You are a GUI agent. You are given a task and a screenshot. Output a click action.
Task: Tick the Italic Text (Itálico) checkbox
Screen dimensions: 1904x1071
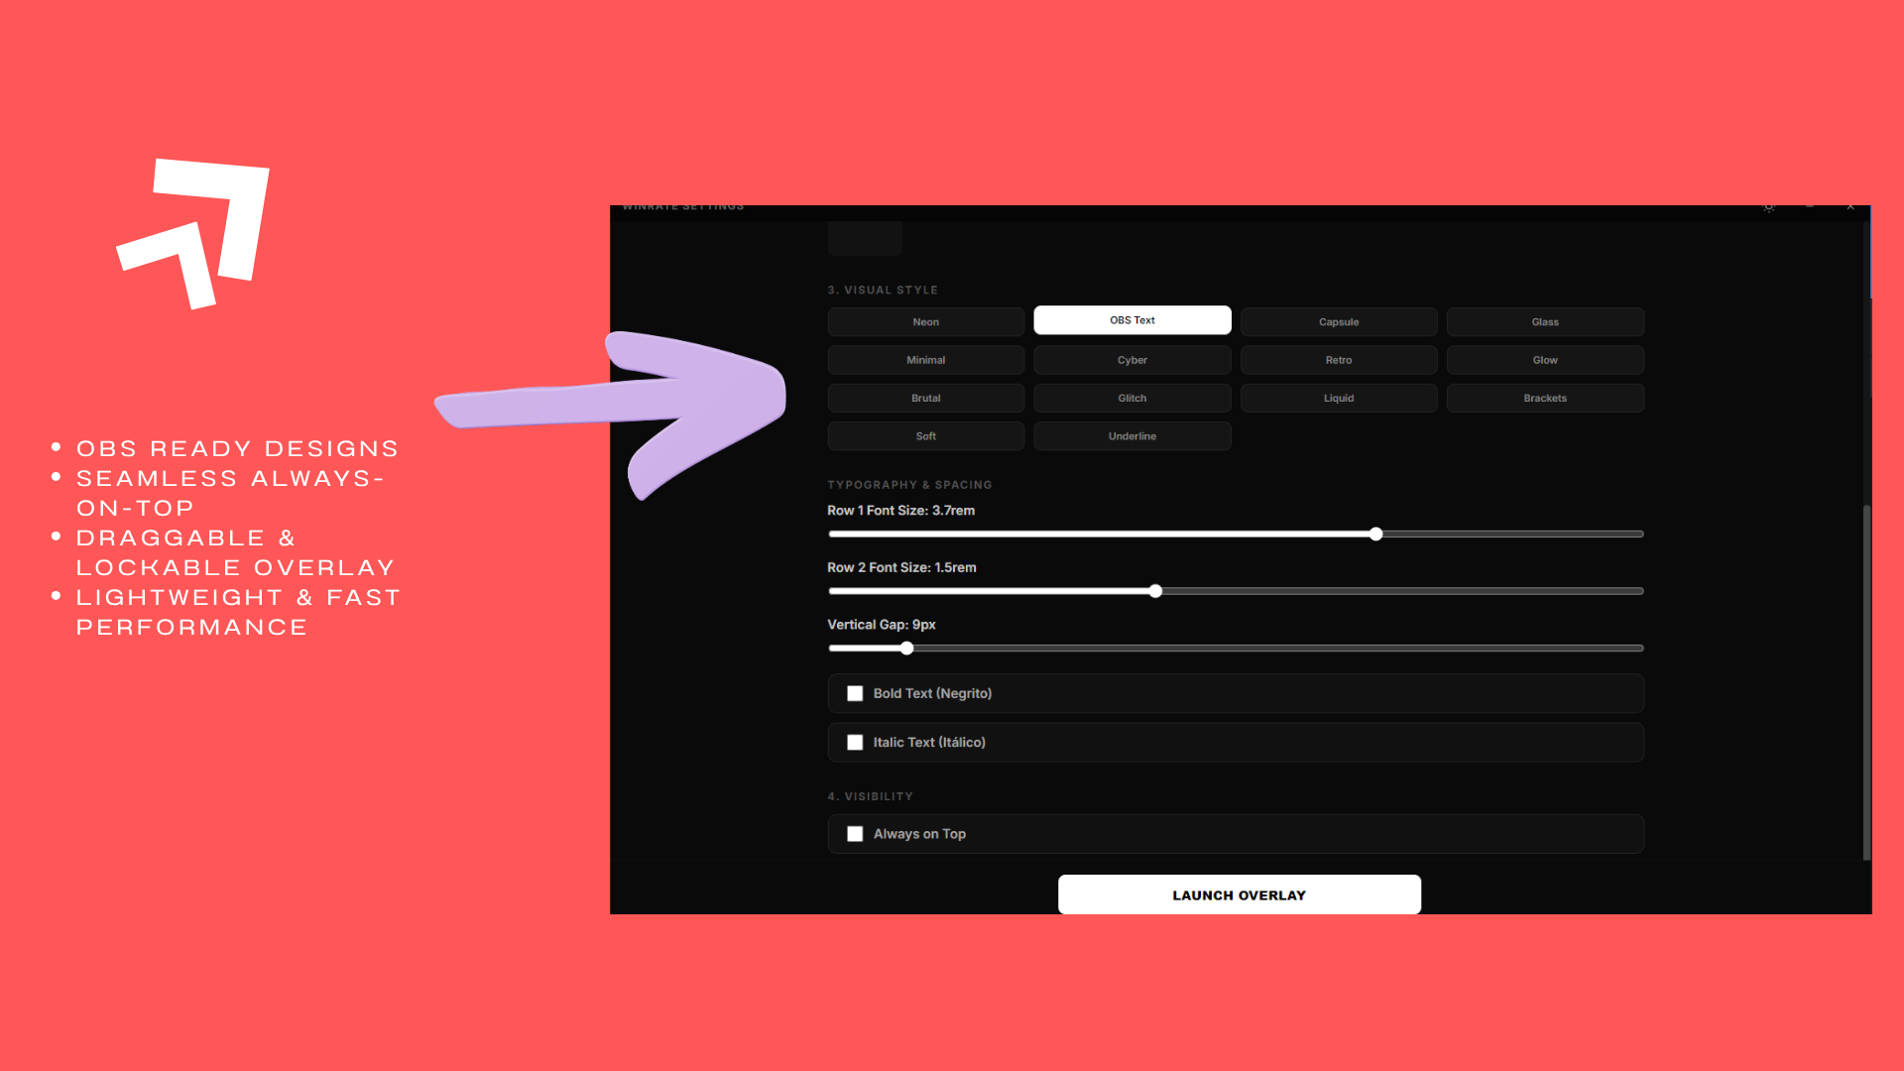(x=855, y=742)
